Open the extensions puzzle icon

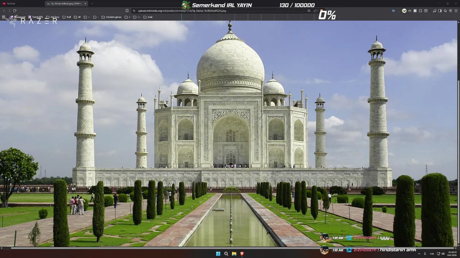coord(420,11)
